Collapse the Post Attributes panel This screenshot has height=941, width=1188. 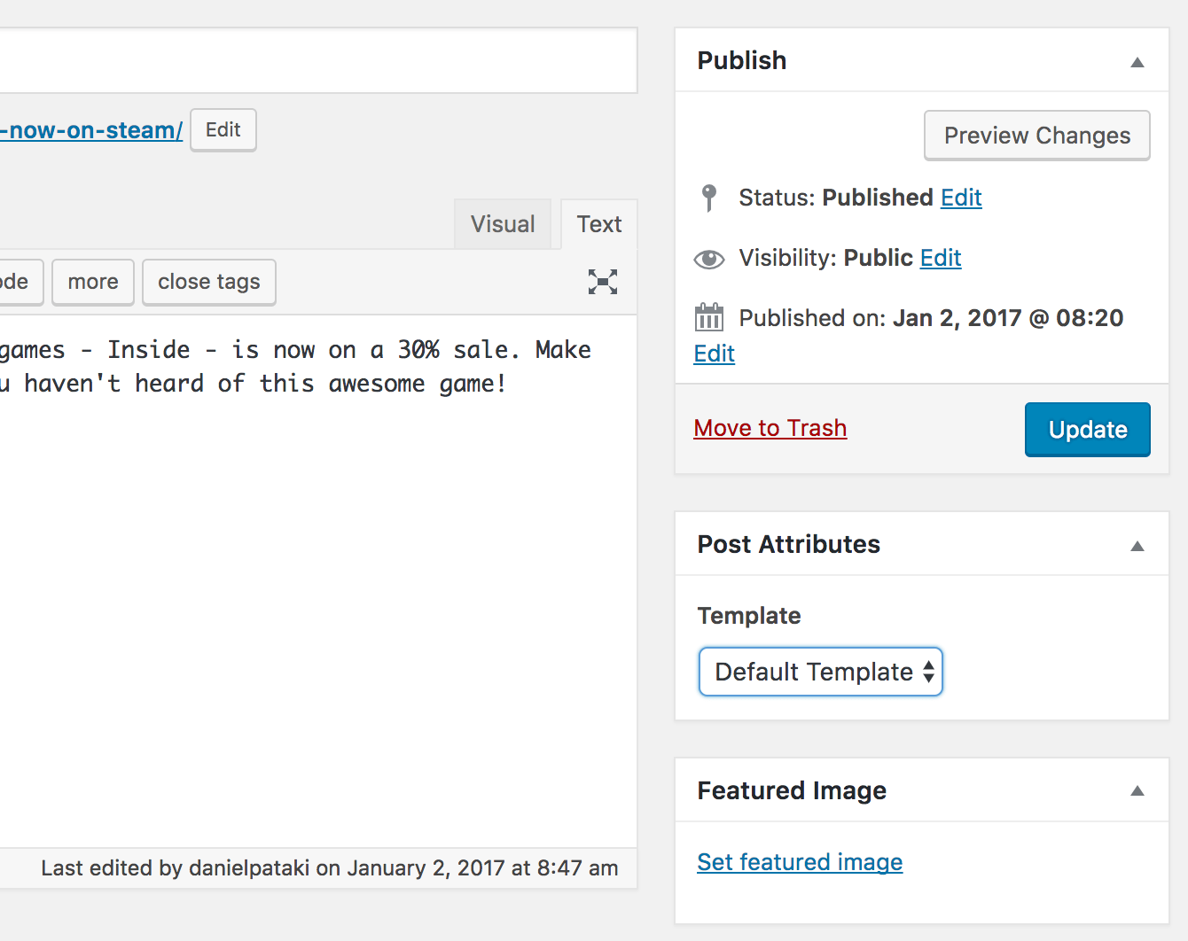[1137, 546]
